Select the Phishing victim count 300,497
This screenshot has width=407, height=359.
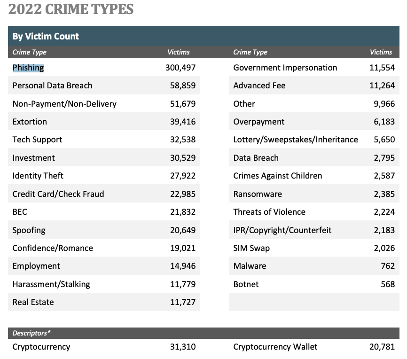pyautogui.click(x=180, y=68)
